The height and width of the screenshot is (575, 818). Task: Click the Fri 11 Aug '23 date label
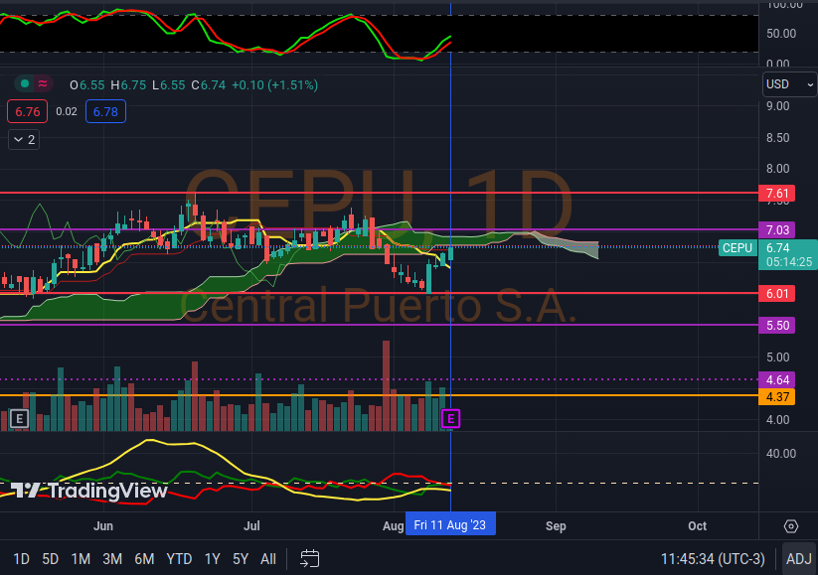pyautogui.click(x=450, y=524)
